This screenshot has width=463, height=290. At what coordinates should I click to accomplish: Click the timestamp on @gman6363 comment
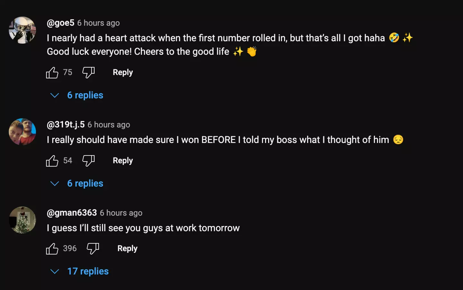tap(121, 213)
